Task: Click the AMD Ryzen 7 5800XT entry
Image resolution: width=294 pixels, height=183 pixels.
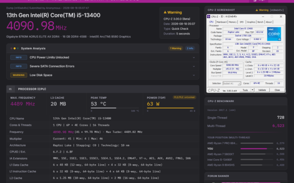Action: (246, 154)
